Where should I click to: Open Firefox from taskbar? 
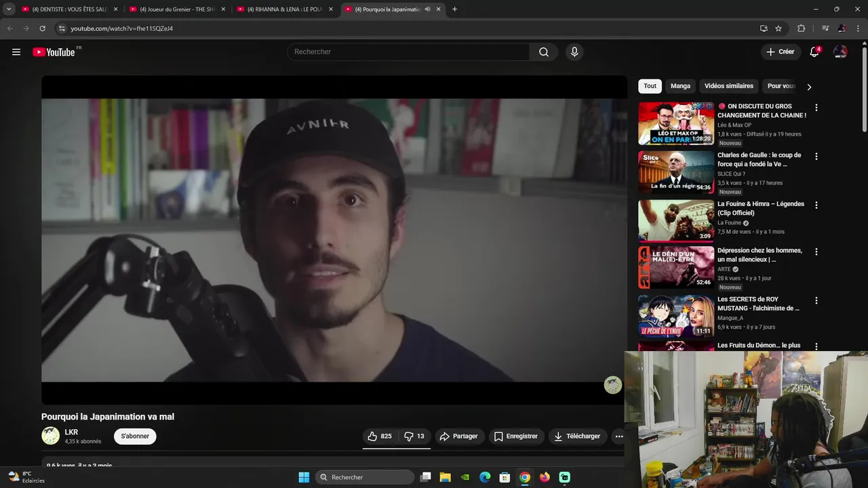click(545, 477)
